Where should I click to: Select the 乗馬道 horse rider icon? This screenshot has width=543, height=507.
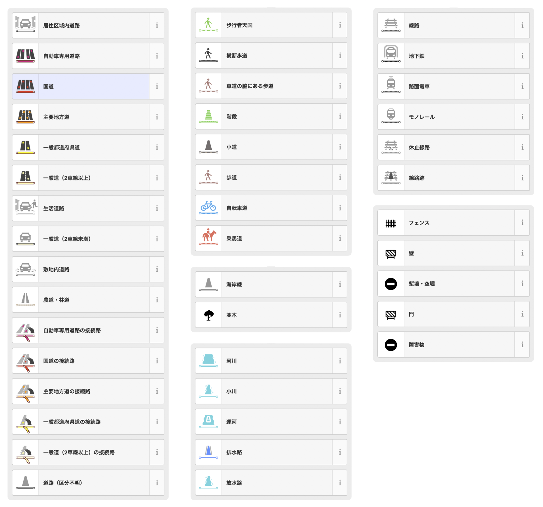208,236
